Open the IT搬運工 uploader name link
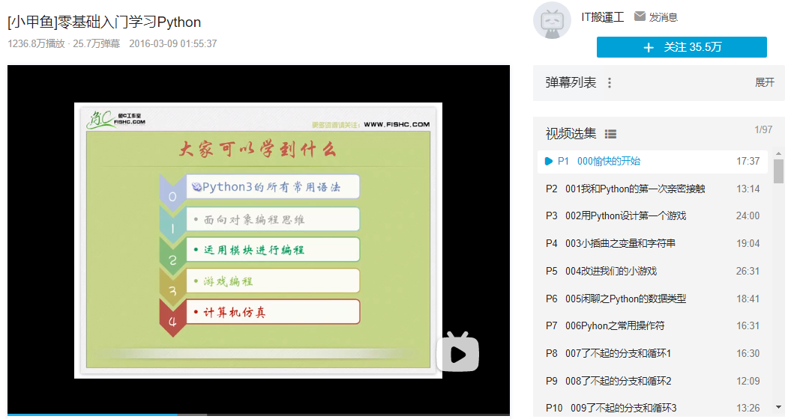Image resolution: width=812 pixels, height=419 pixels. [x=602, y=17]
